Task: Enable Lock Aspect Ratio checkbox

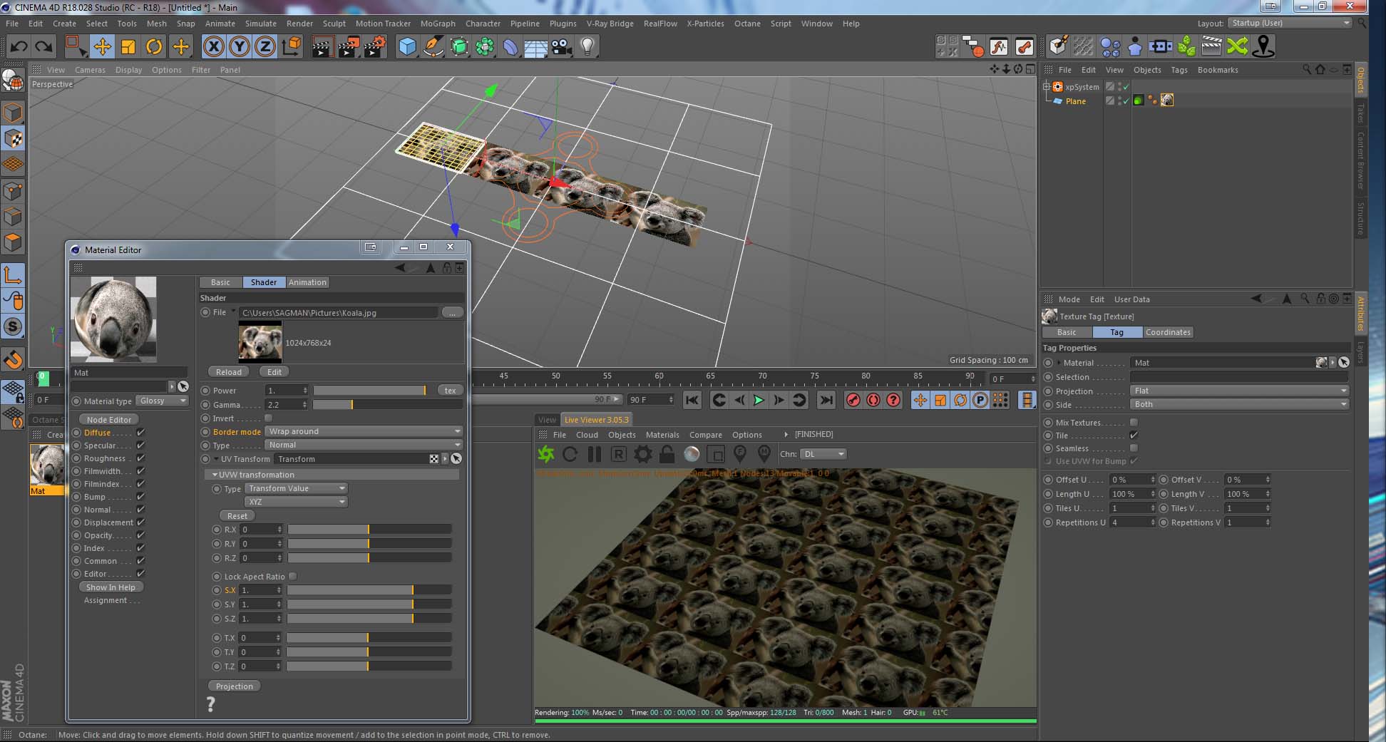Action: tap(292, 577)
